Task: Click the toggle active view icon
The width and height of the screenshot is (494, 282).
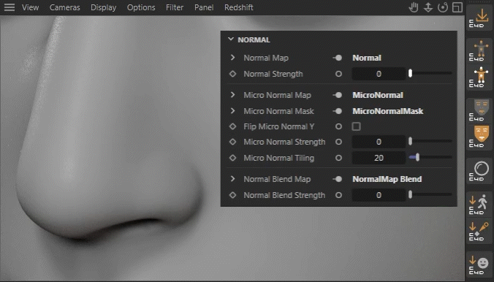Action: (457, 7)
